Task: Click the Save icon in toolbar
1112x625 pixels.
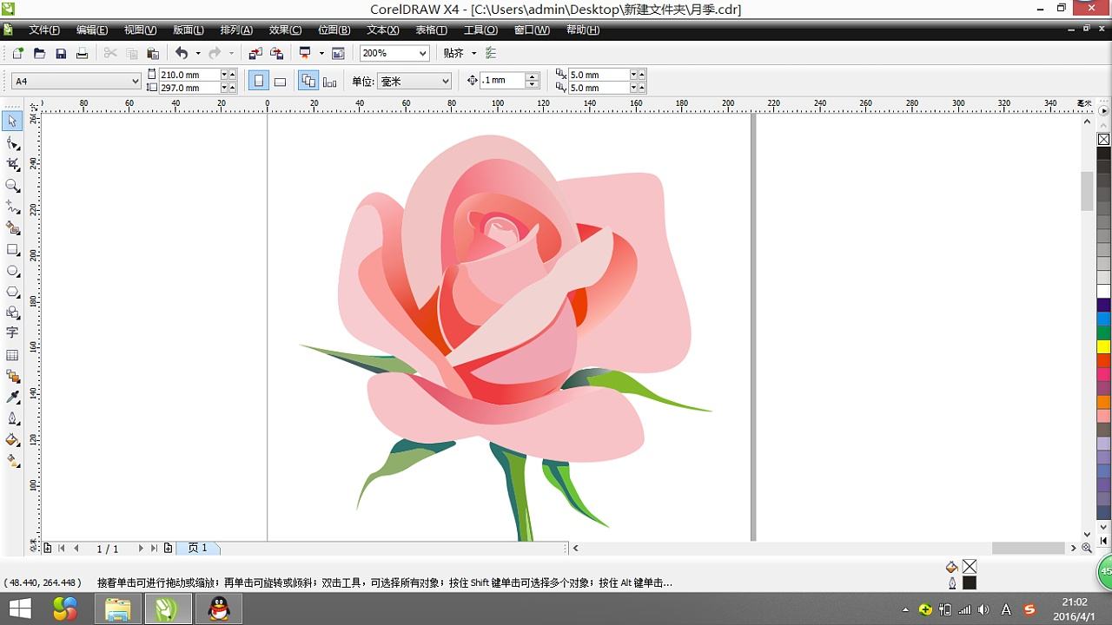Action: (61, 54)
